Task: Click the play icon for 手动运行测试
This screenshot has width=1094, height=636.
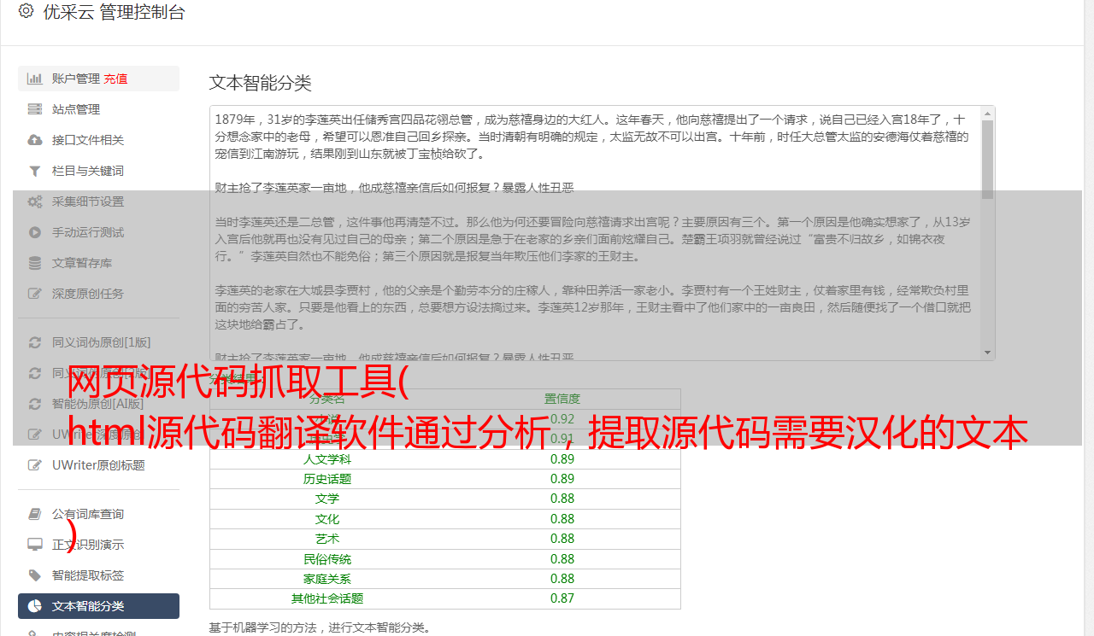Action: [x=35, y=232]
